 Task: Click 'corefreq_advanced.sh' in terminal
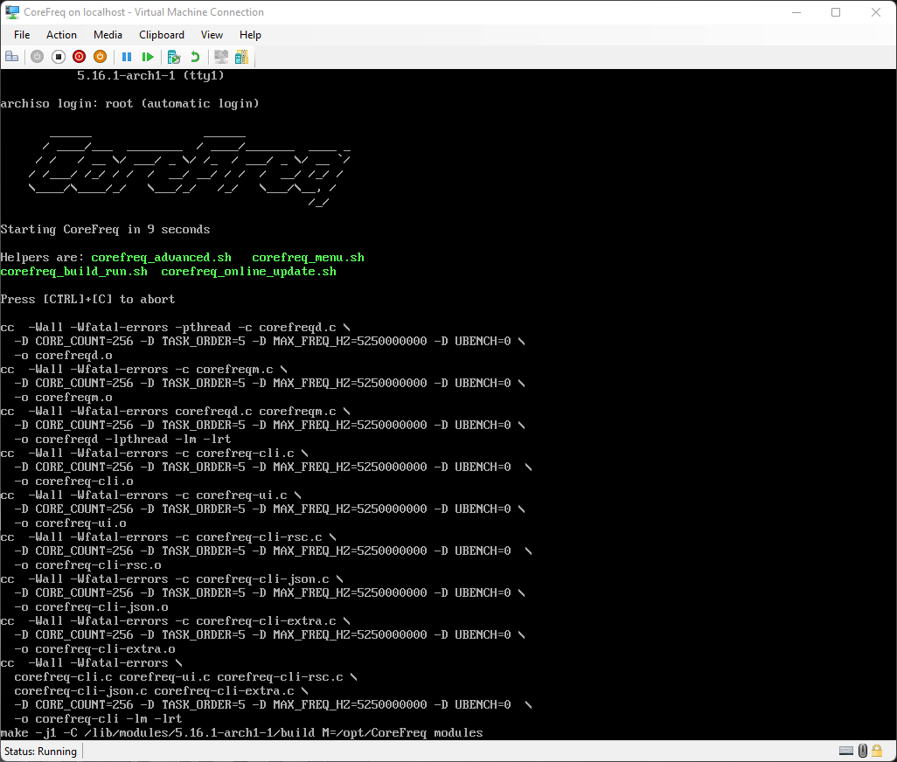(x=162, y=257)
